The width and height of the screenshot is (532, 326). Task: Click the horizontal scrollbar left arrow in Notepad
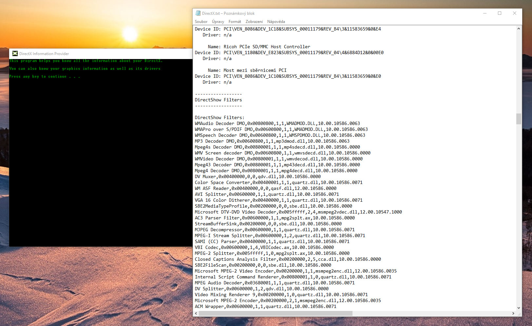coord(196,314)
